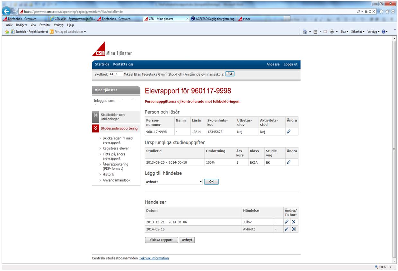The height and width of the screenshot is (271, 398).
Task: Expand the command bar overflow chevron
Action: [x=394, y=29]
